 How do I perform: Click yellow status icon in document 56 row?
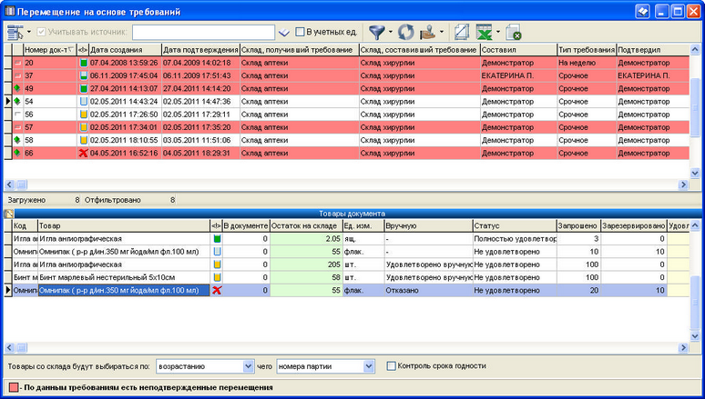coord(83,115)
